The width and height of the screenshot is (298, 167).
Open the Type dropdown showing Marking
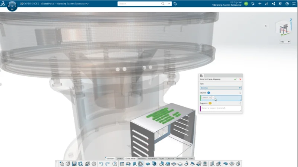(x=221, y=88)
